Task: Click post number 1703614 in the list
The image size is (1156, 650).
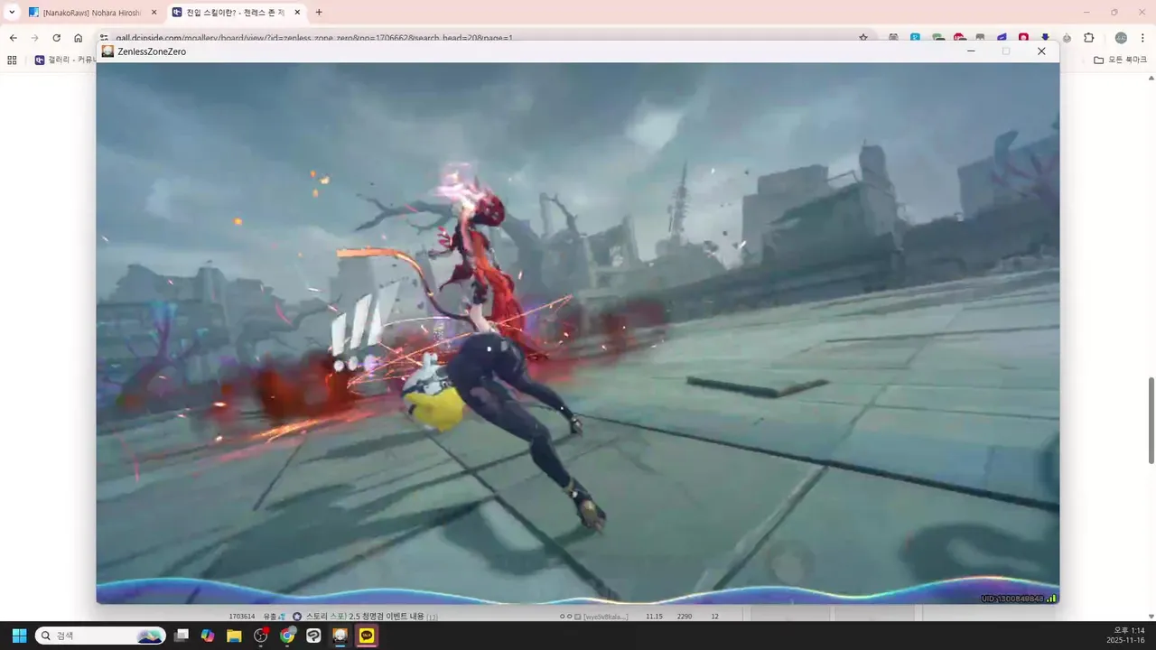Action: pyautogui.click(x=241, y=616)
